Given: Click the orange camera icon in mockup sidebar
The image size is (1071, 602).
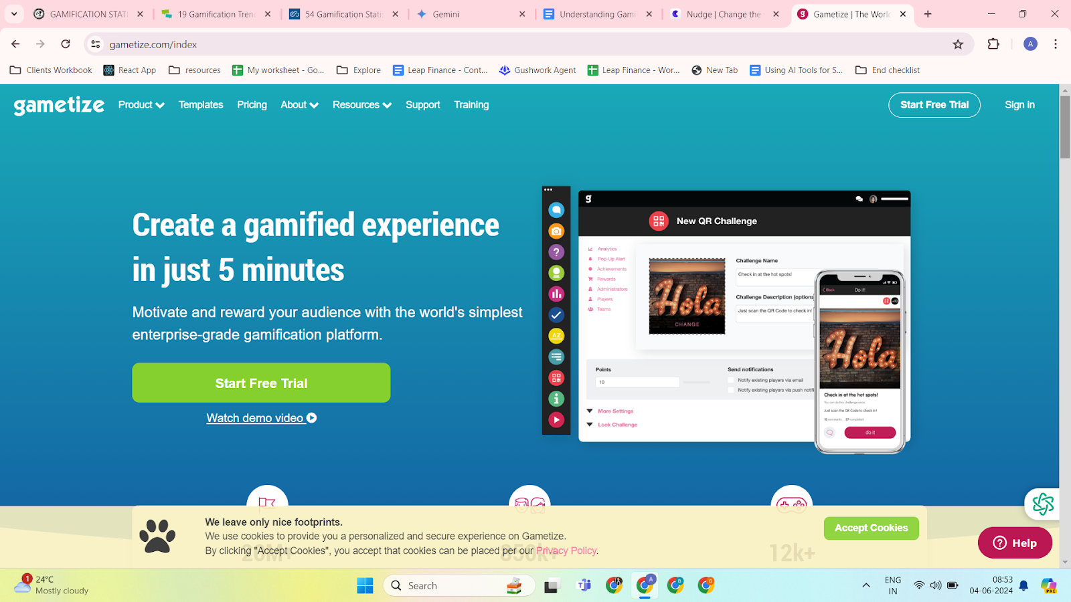Looking at the screenshot, I should coord(556,231).
